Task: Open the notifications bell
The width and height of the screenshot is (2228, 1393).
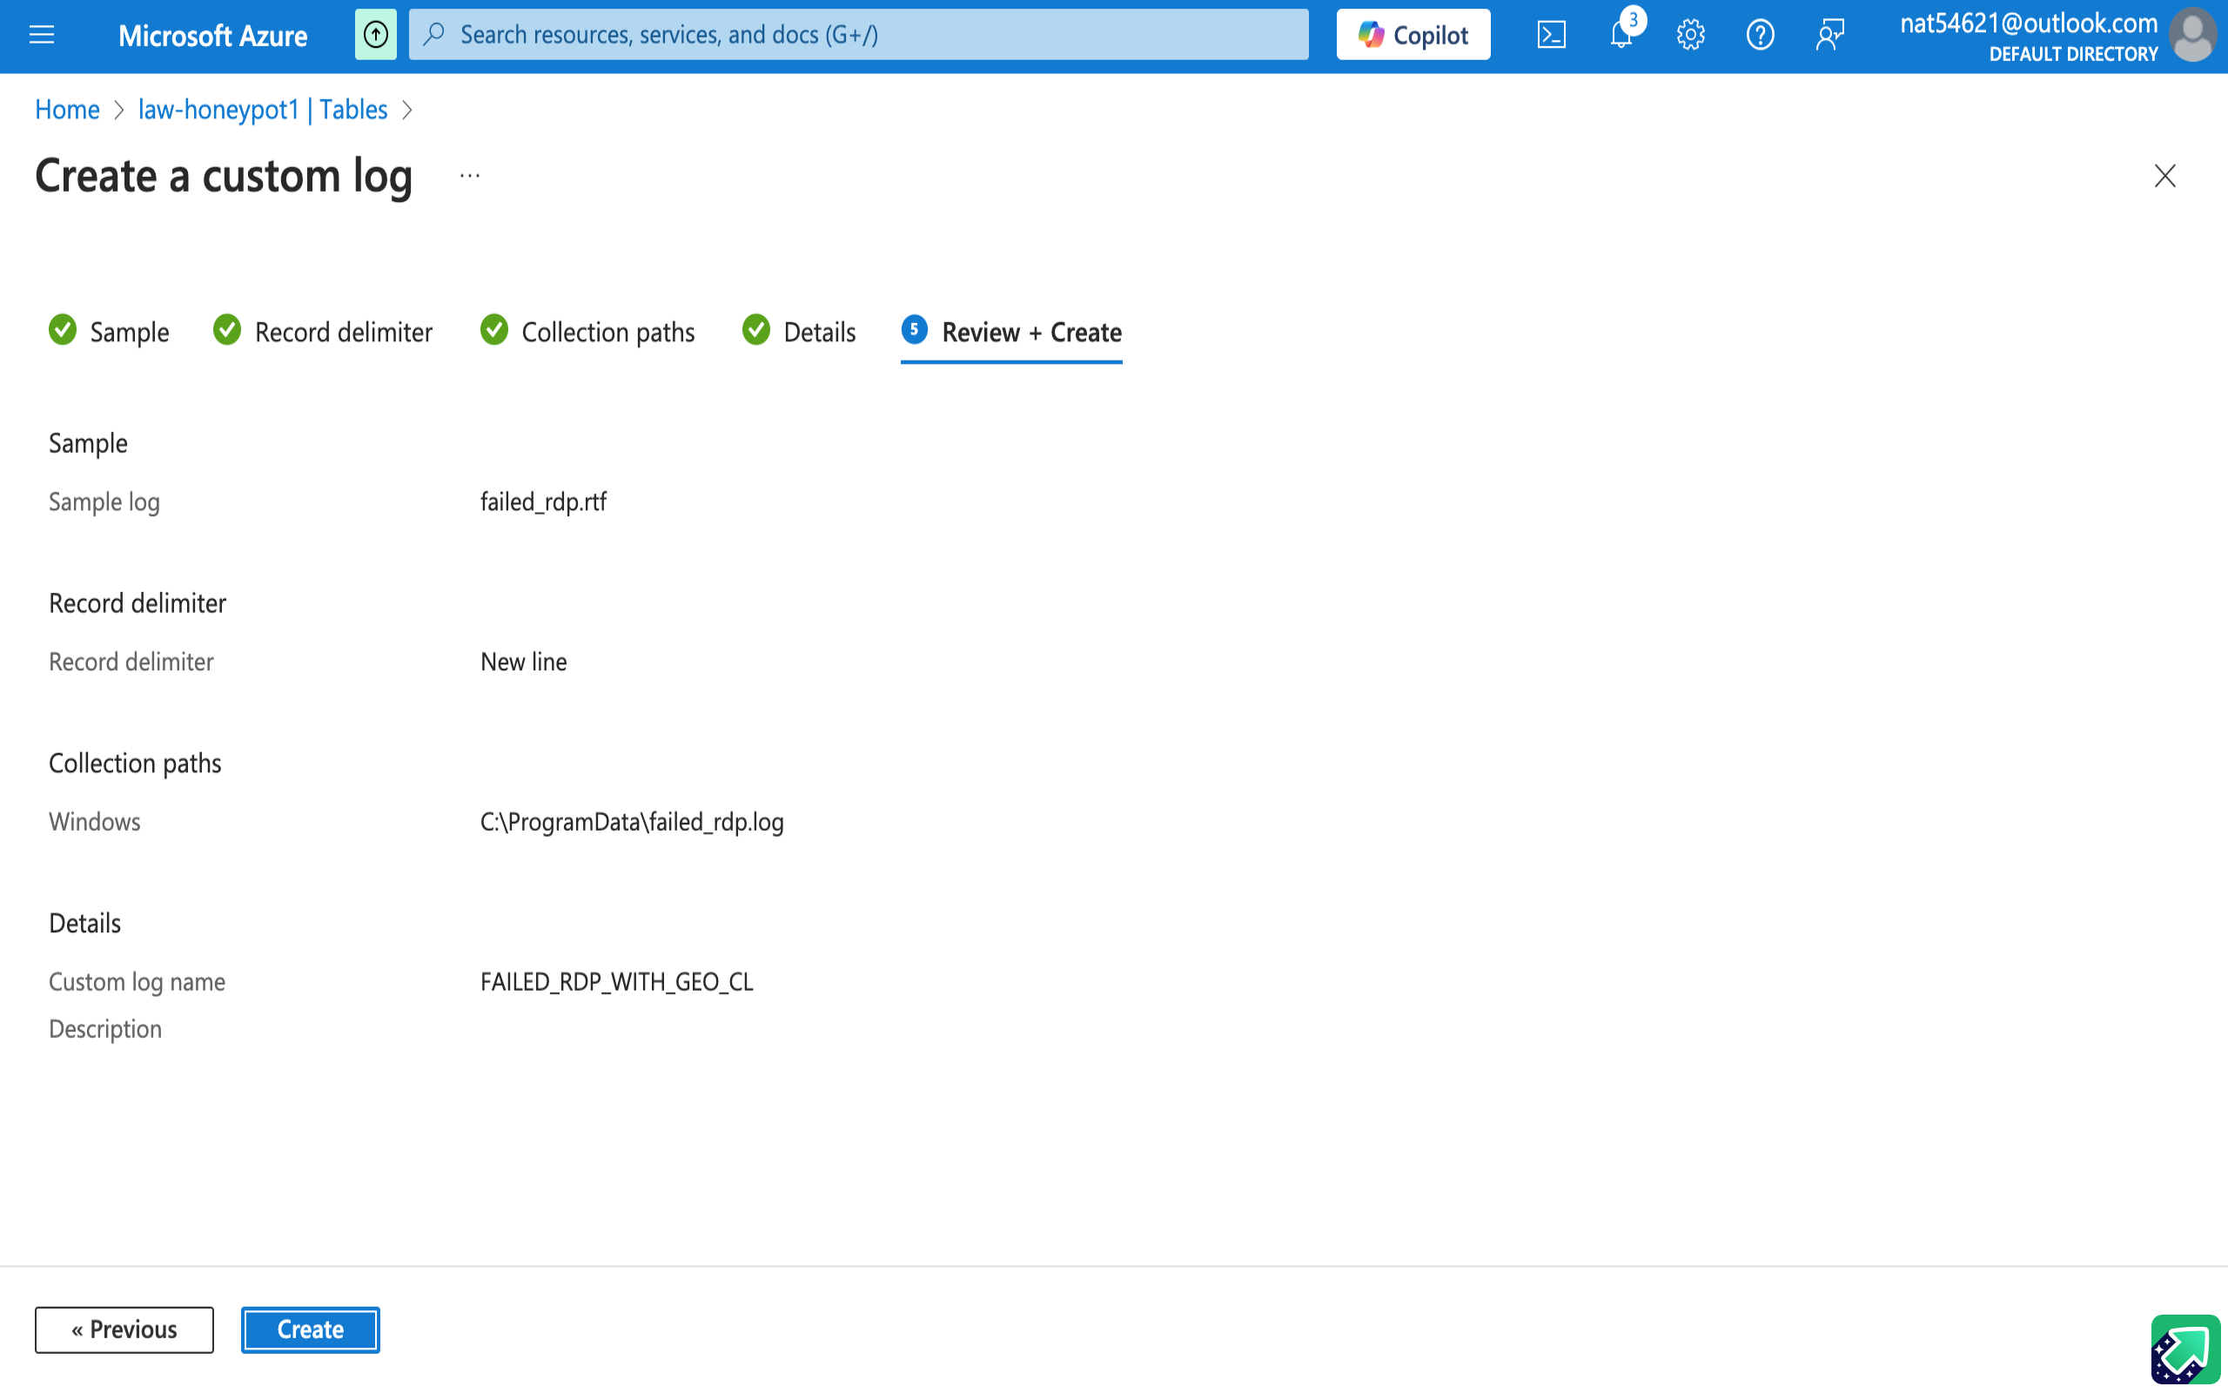Action: coord(1621,35)
